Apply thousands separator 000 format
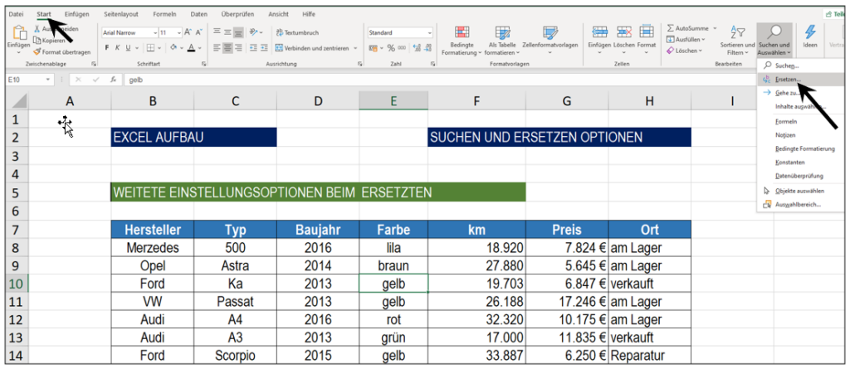 pos(402,48)
